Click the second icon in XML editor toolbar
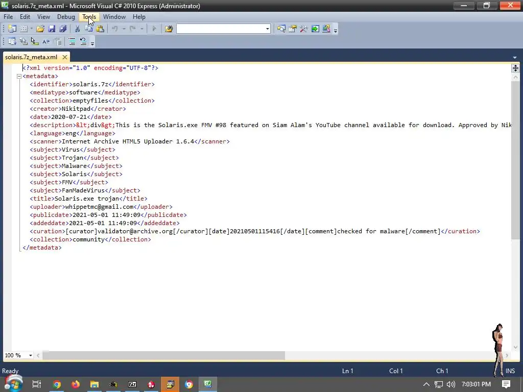 pyautogui.click(x=23, y=42)
